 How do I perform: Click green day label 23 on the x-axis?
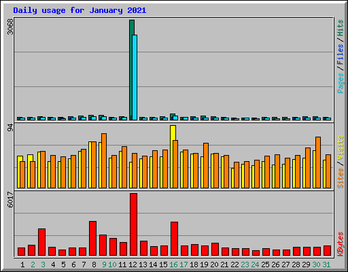[x=245, y=265]
